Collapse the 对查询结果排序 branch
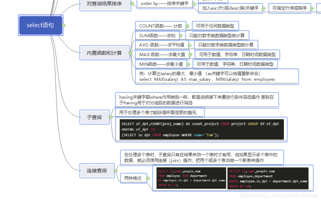 (132, 4)
